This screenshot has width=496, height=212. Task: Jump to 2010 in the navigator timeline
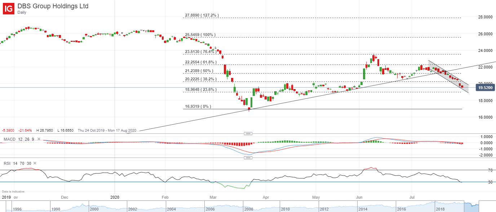[285, 209]
